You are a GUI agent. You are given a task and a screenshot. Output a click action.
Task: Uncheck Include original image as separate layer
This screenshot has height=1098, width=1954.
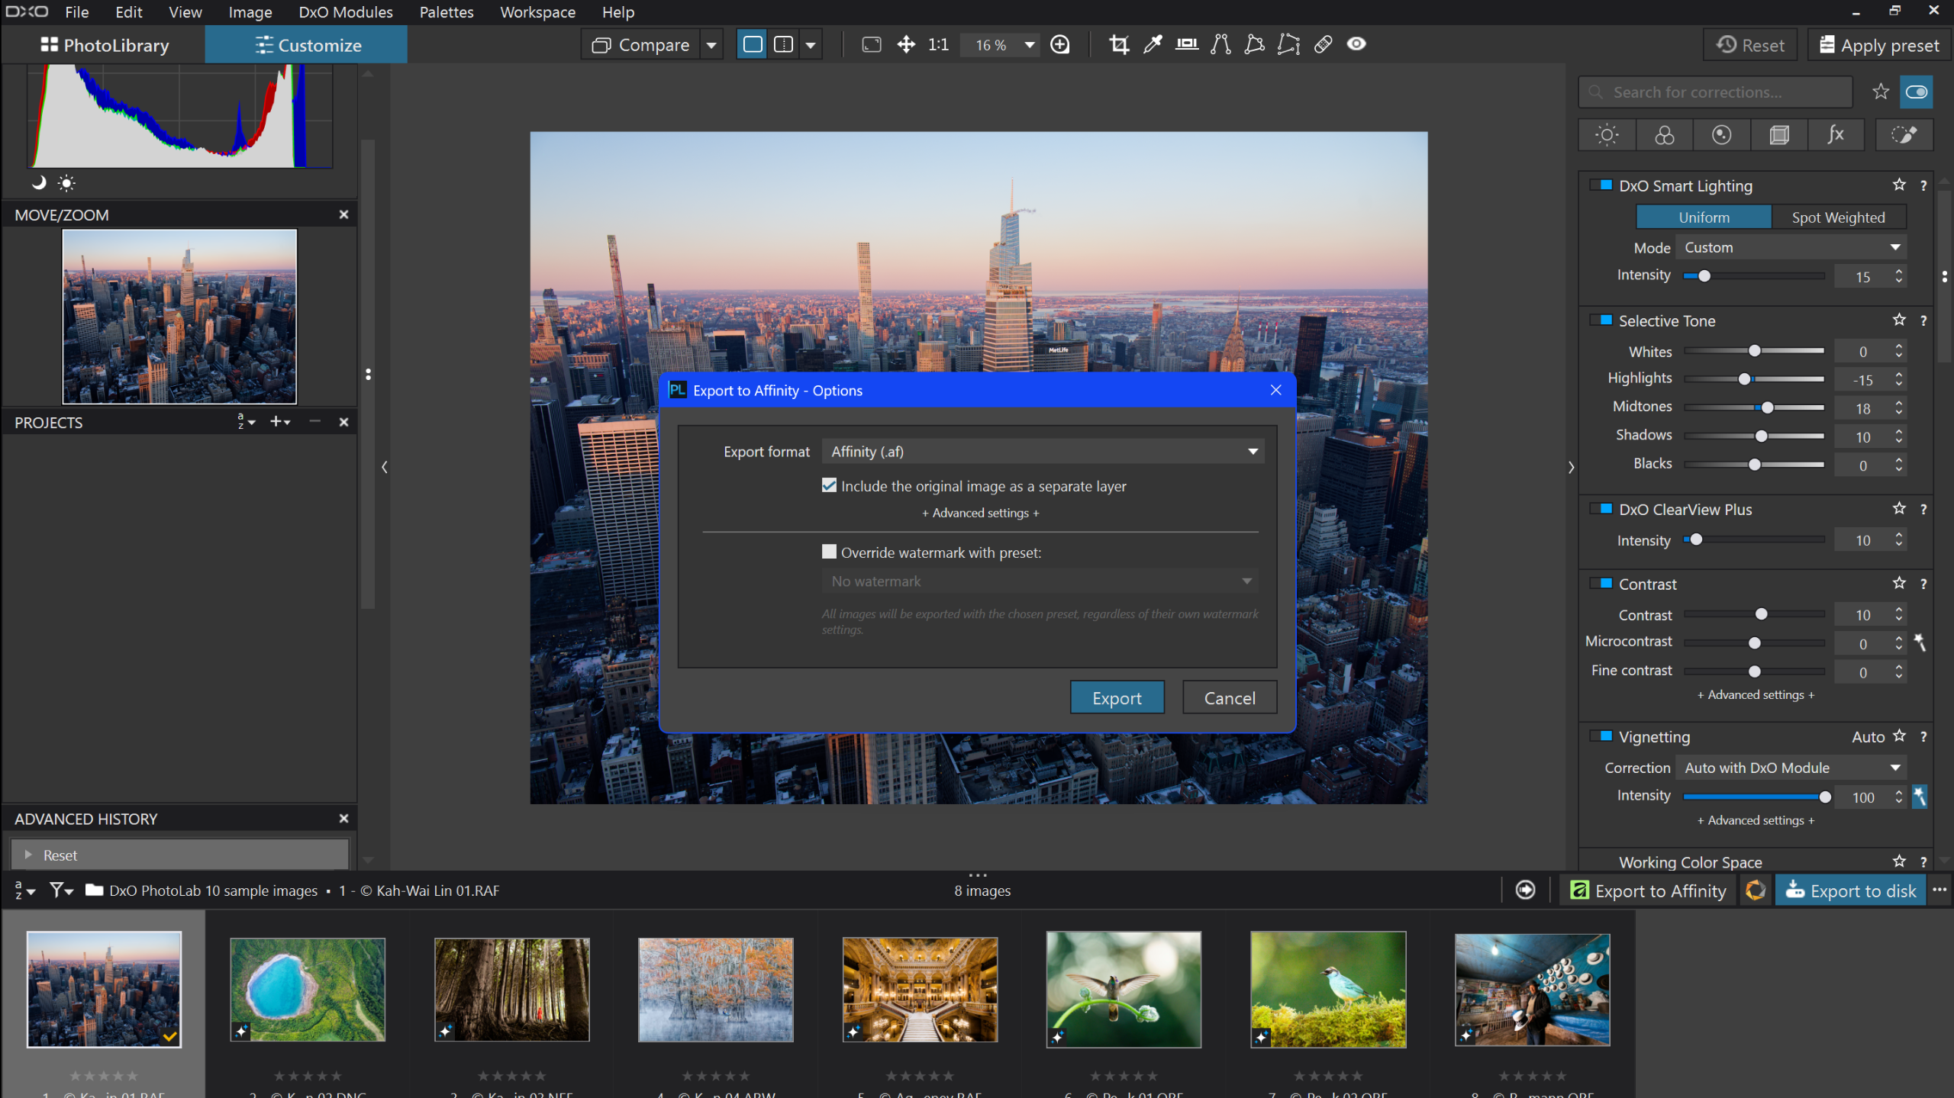pyautogui.click(x=829, y=485)
